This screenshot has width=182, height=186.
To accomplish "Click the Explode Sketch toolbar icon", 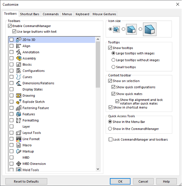I will pyautogui.click(x=19, y=102).
